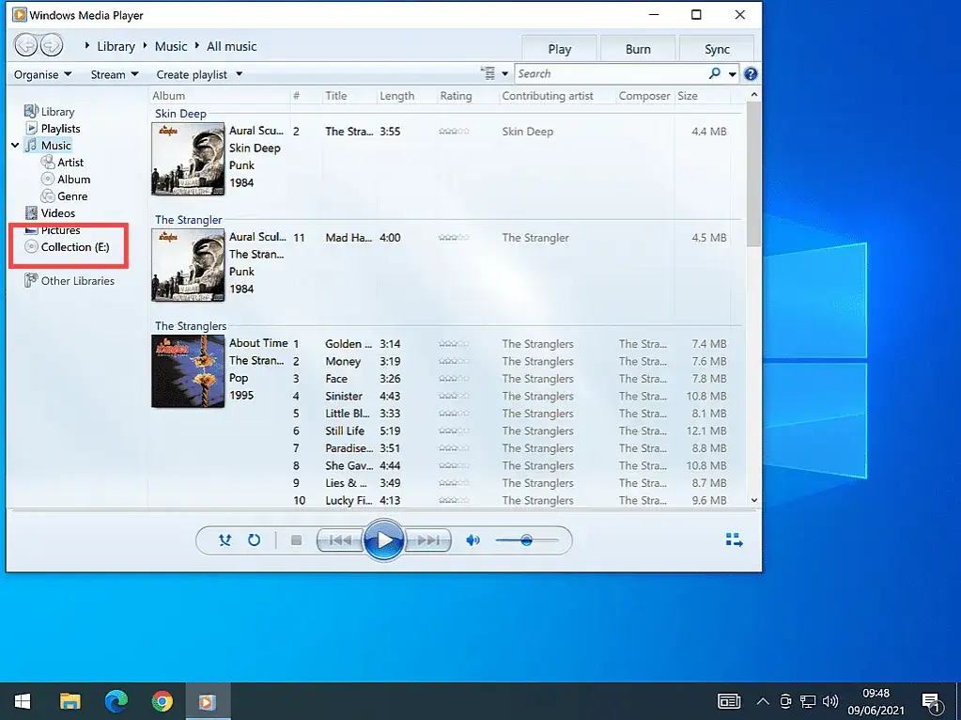Screen dimensions: 961x720
Task: Open Microsoft Edge from taskbar
Action: click(x=116, y=701)
